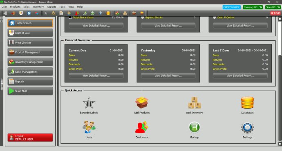Viewport: 282px width, 151px height.
Task: Toggle the Sales DB: ON indicator
Action: click(273, 7)
